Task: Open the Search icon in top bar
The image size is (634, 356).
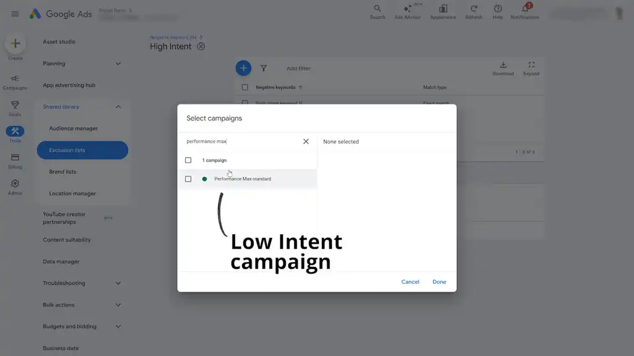Action: tap(377, 12)
